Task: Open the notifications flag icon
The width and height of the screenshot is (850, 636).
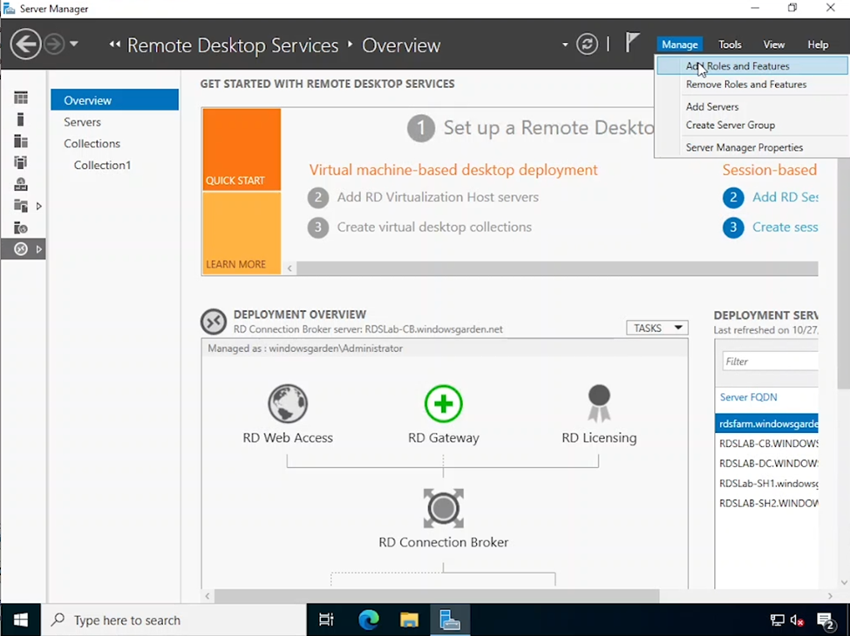Action: coord(633,43)
